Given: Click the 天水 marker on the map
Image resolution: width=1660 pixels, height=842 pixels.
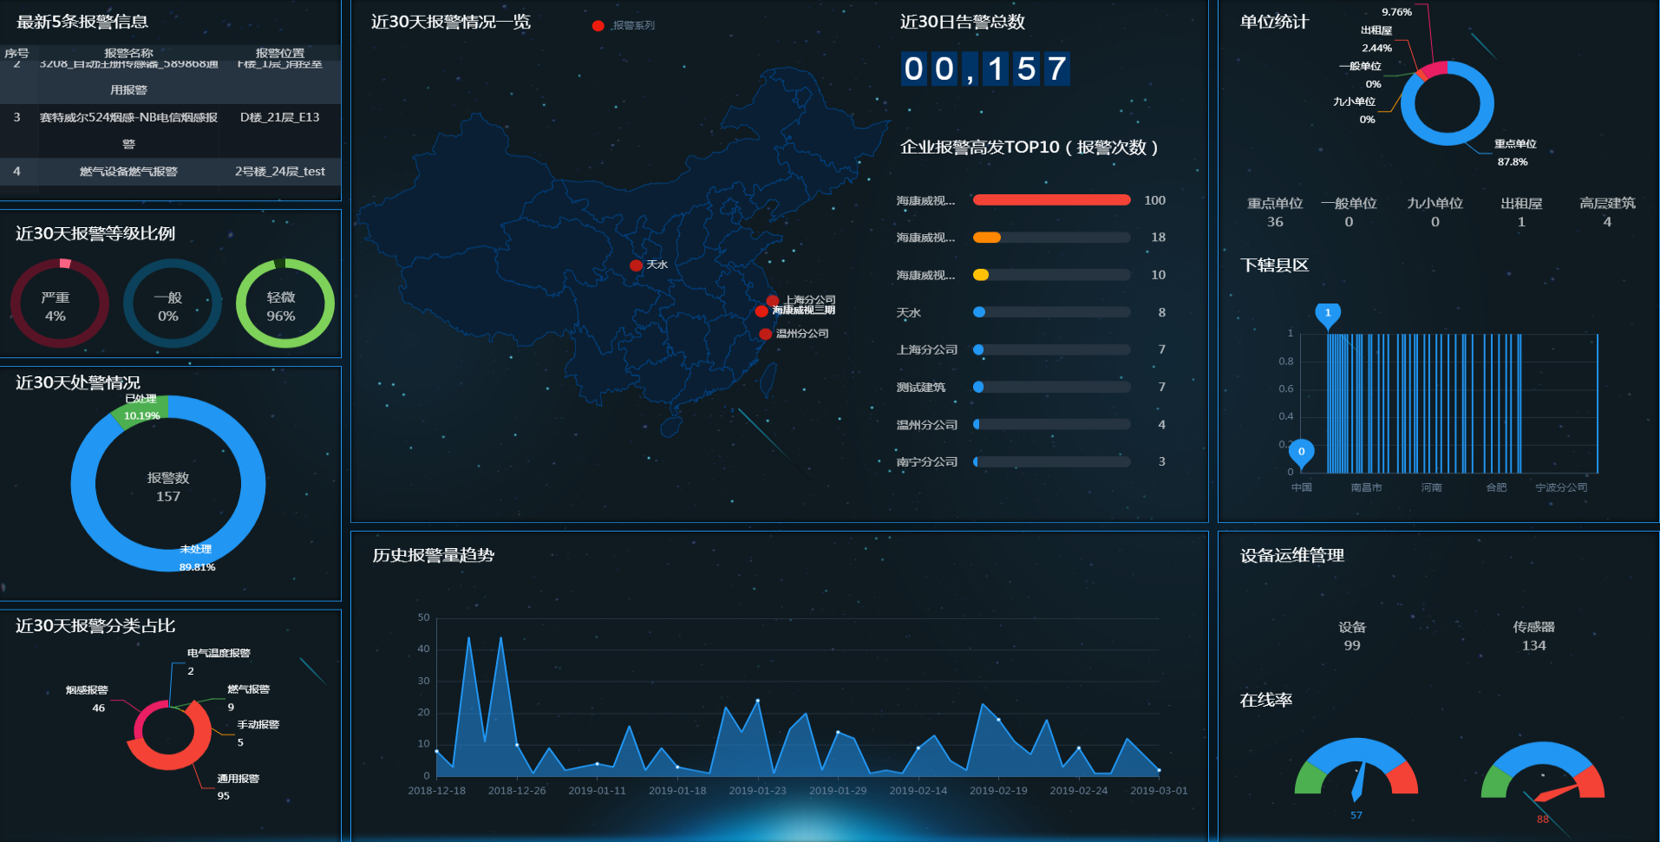Looking at the screenshot, I should (x=636, y=265).
